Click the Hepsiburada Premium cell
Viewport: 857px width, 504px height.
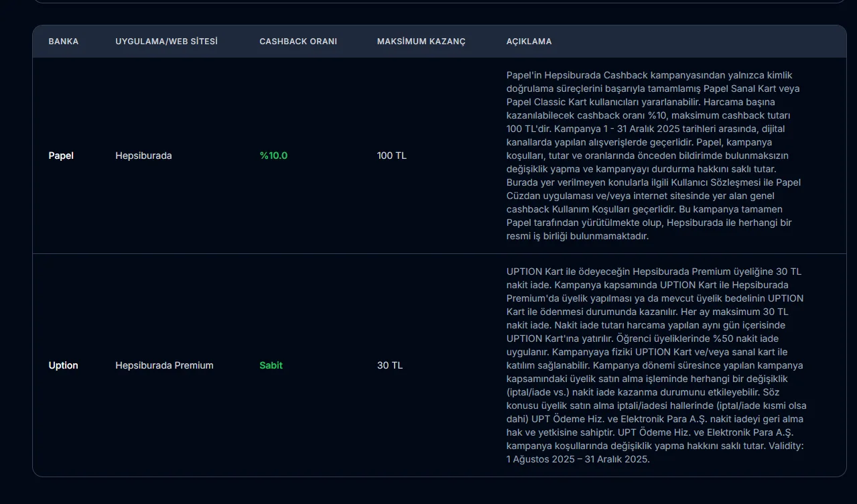pyautogui.click(x=164, y=365)
